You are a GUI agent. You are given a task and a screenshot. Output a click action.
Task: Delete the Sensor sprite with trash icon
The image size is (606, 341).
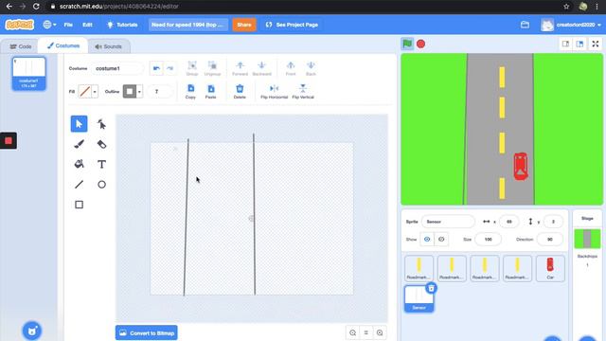tap(432, 288)
